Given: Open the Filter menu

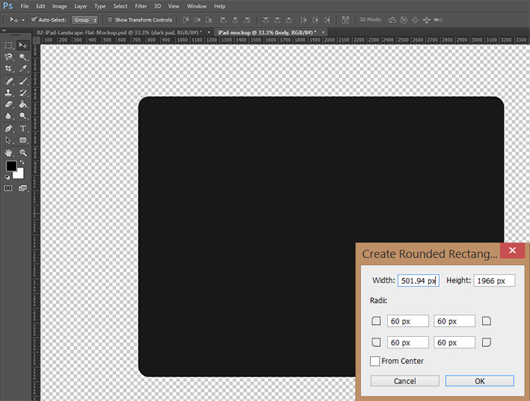Looking at the screenshot, I should click(x=141, y=6).
